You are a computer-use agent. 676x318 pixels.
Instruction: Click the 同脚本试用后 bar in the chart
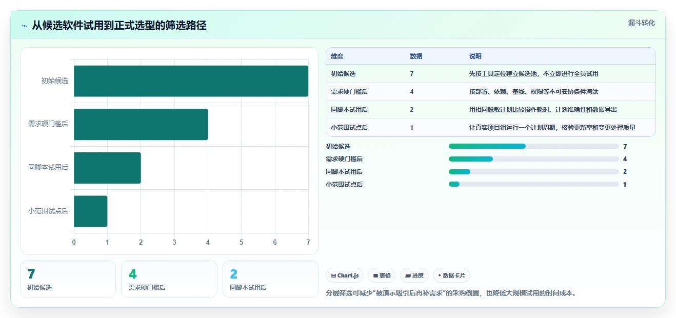point(107,168)
